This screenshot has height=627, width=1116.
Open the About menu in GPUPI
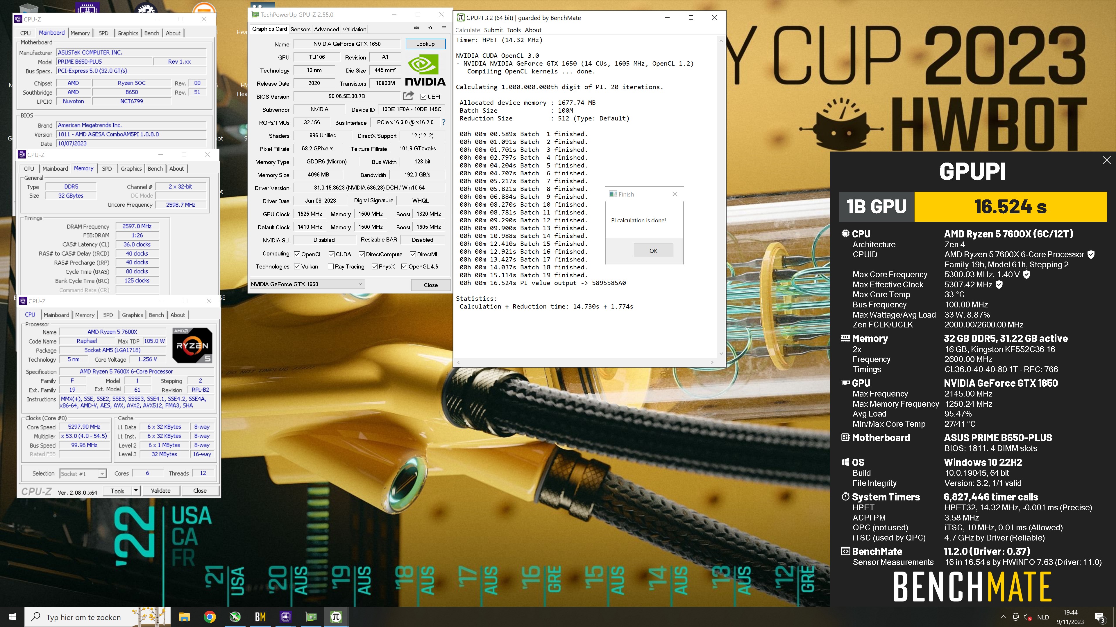[533, 30]
